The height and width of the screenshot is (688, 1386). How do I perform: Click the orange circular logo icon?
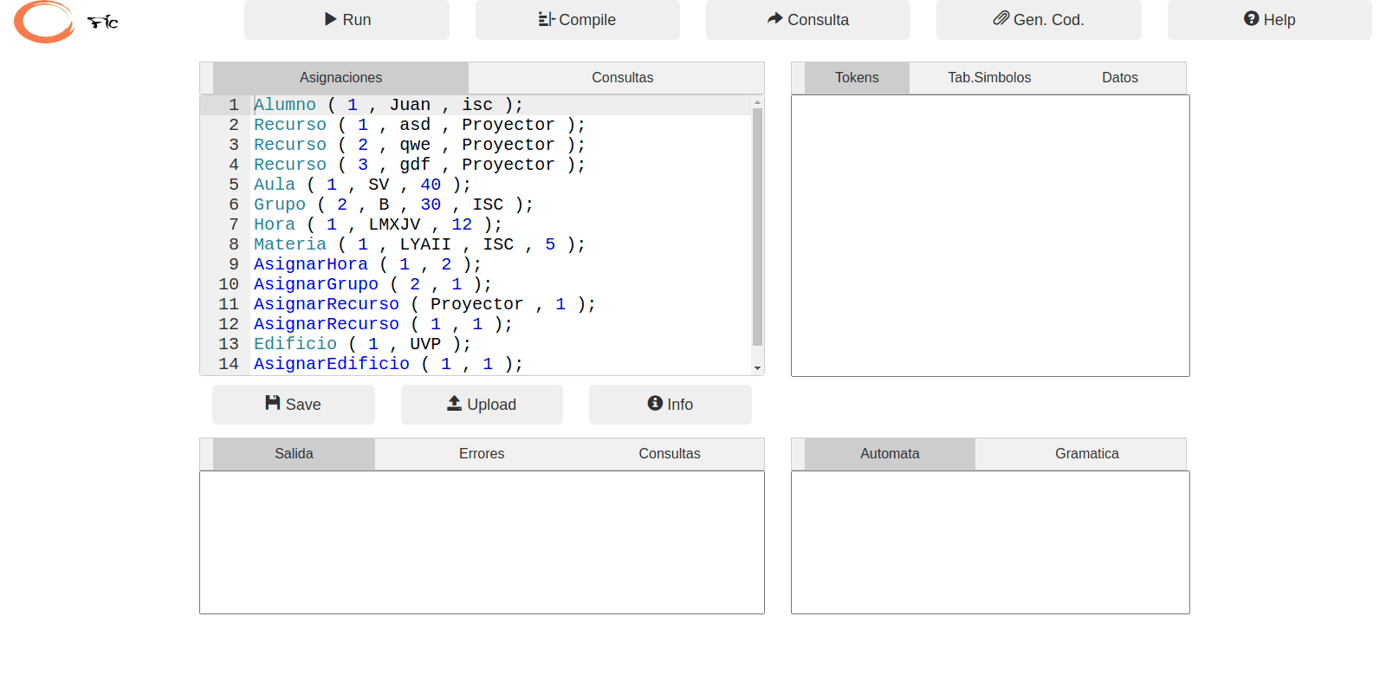43,22
